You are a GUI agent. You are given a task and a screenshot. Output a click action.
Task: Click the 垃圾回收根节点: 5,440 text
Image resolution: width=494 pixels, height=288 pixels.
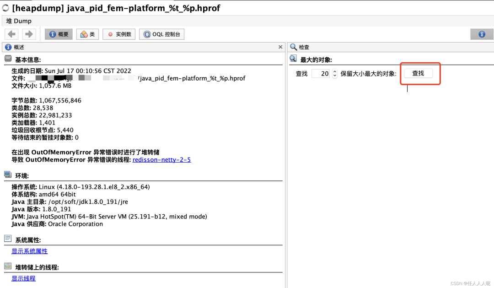pyautogui.click(x=43, y=130)
